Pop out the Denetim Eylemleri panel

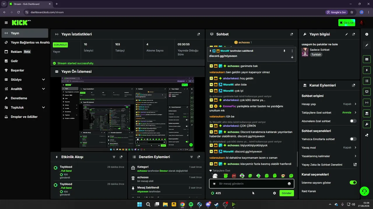coord(198,157)
